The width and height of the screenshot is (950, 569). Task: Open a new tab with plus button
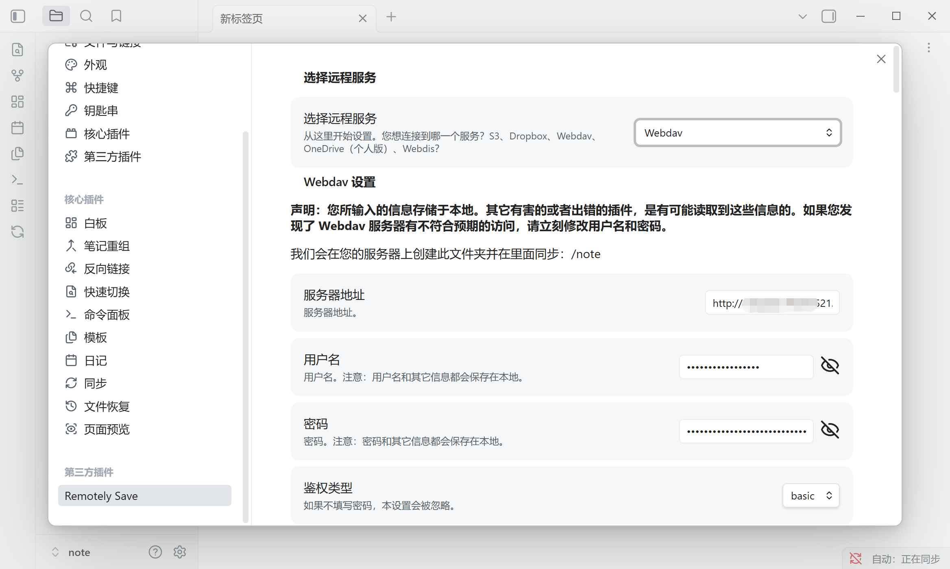click(x=391, y=17)
